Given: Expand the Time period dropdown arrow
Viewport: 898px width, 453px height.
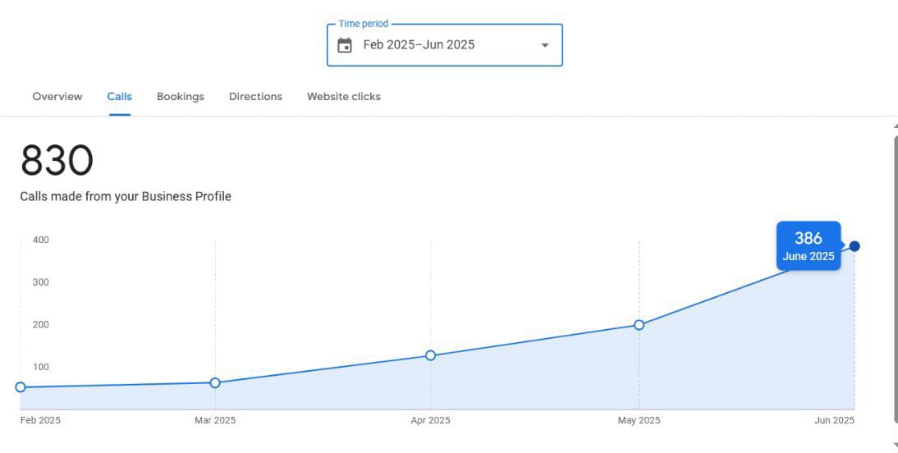Looking at the screenshot, I should (x=544, y=45).
